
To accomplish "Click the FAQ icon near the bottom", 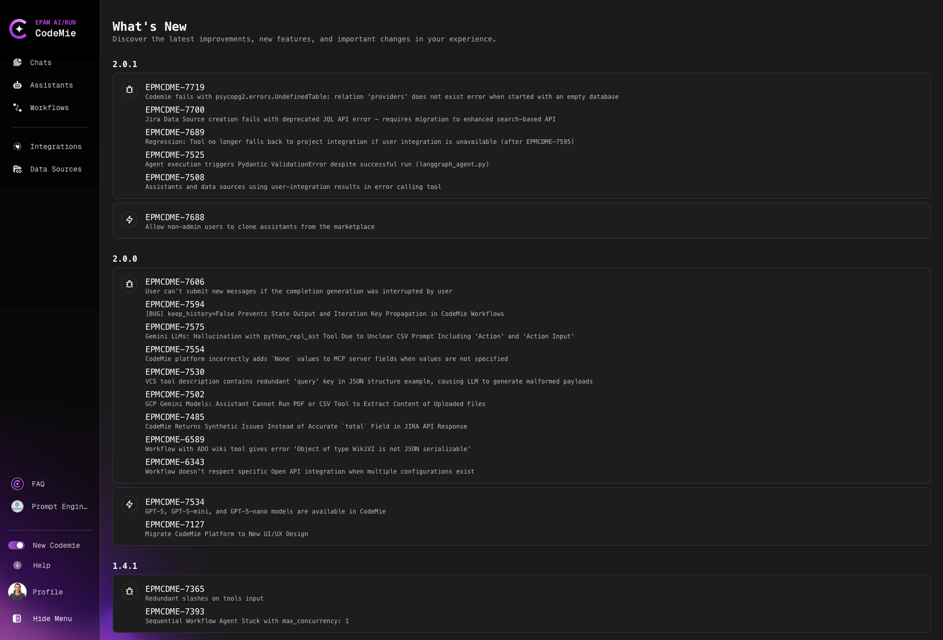I will (x=17, y=484).
